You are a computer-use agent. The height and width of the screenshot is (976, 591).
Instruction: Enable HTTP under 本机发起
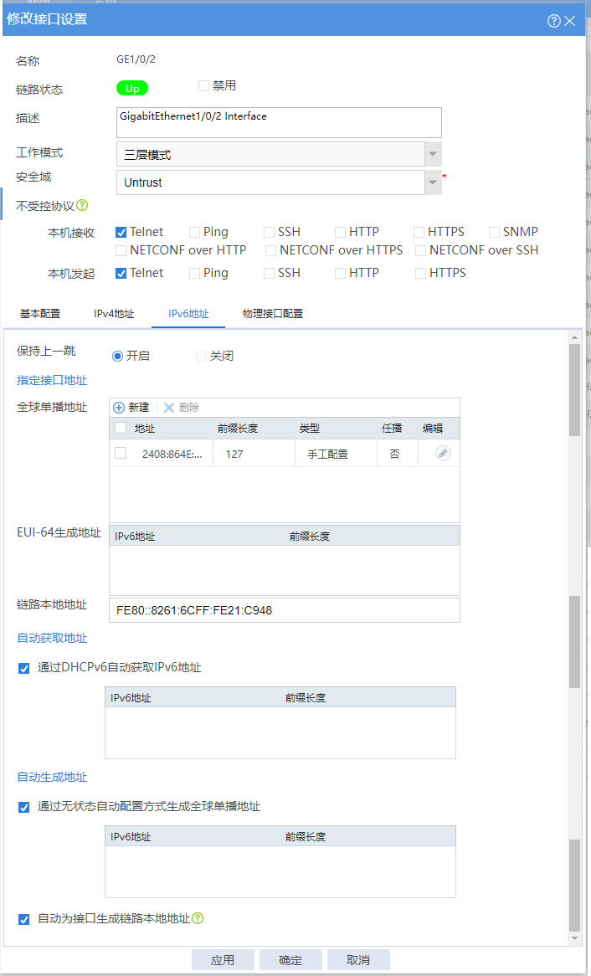[x=340, y=273]
